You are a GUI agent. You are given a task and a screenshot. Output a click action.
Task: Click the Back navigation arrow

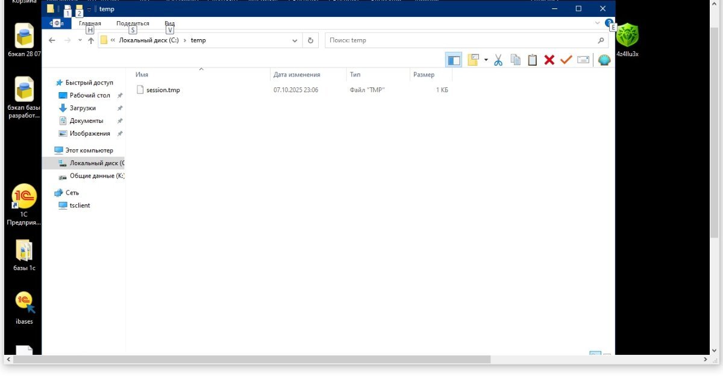coord(52,40)
